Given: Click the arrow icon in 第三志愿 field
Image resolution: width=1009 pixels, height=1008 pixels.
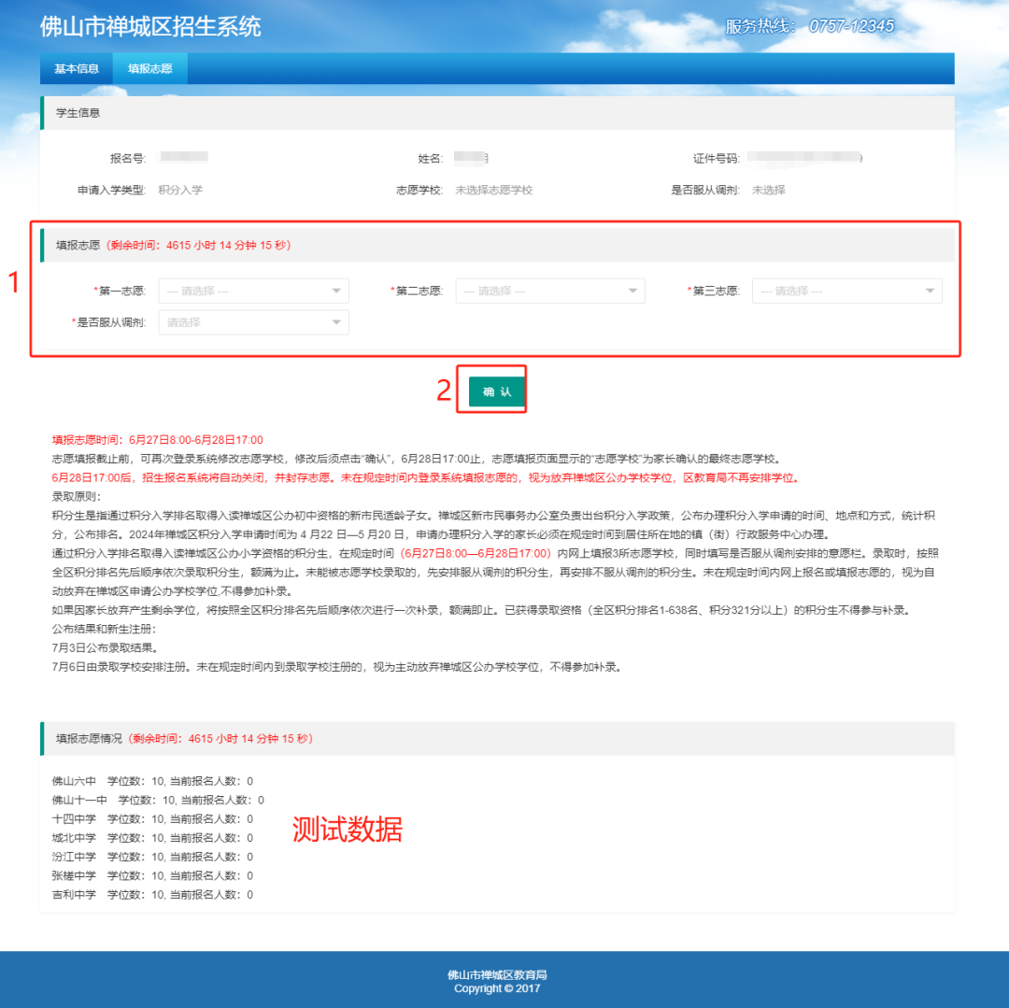Looking at the screenshot, I should coord(930,291).
